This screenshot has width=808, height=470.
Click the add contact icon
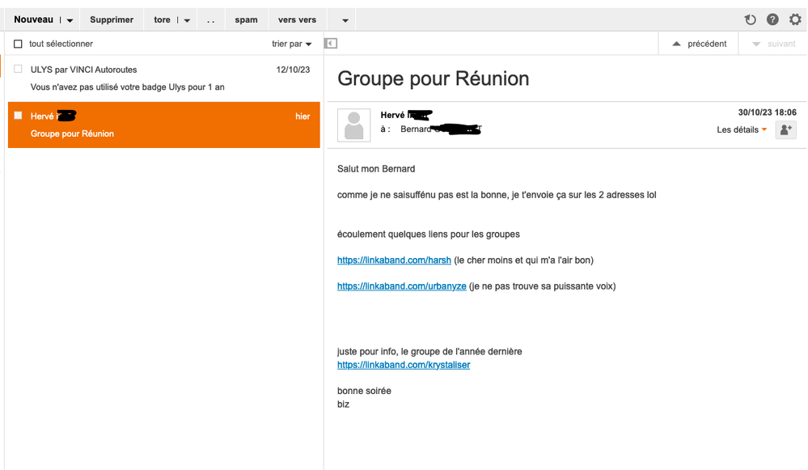(785, 129)
